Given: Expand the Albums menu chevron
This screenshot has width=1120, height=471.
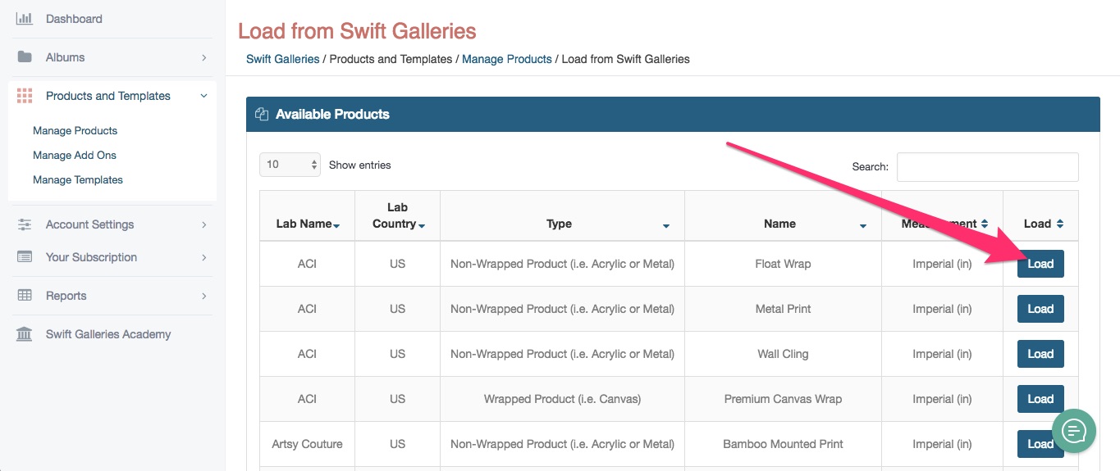Looking at the screenshot, I should 204,57.
